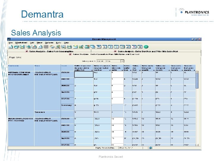Click override units cell showing 12 for Brightstar
The image size is (214, 161).
point(117,120)
